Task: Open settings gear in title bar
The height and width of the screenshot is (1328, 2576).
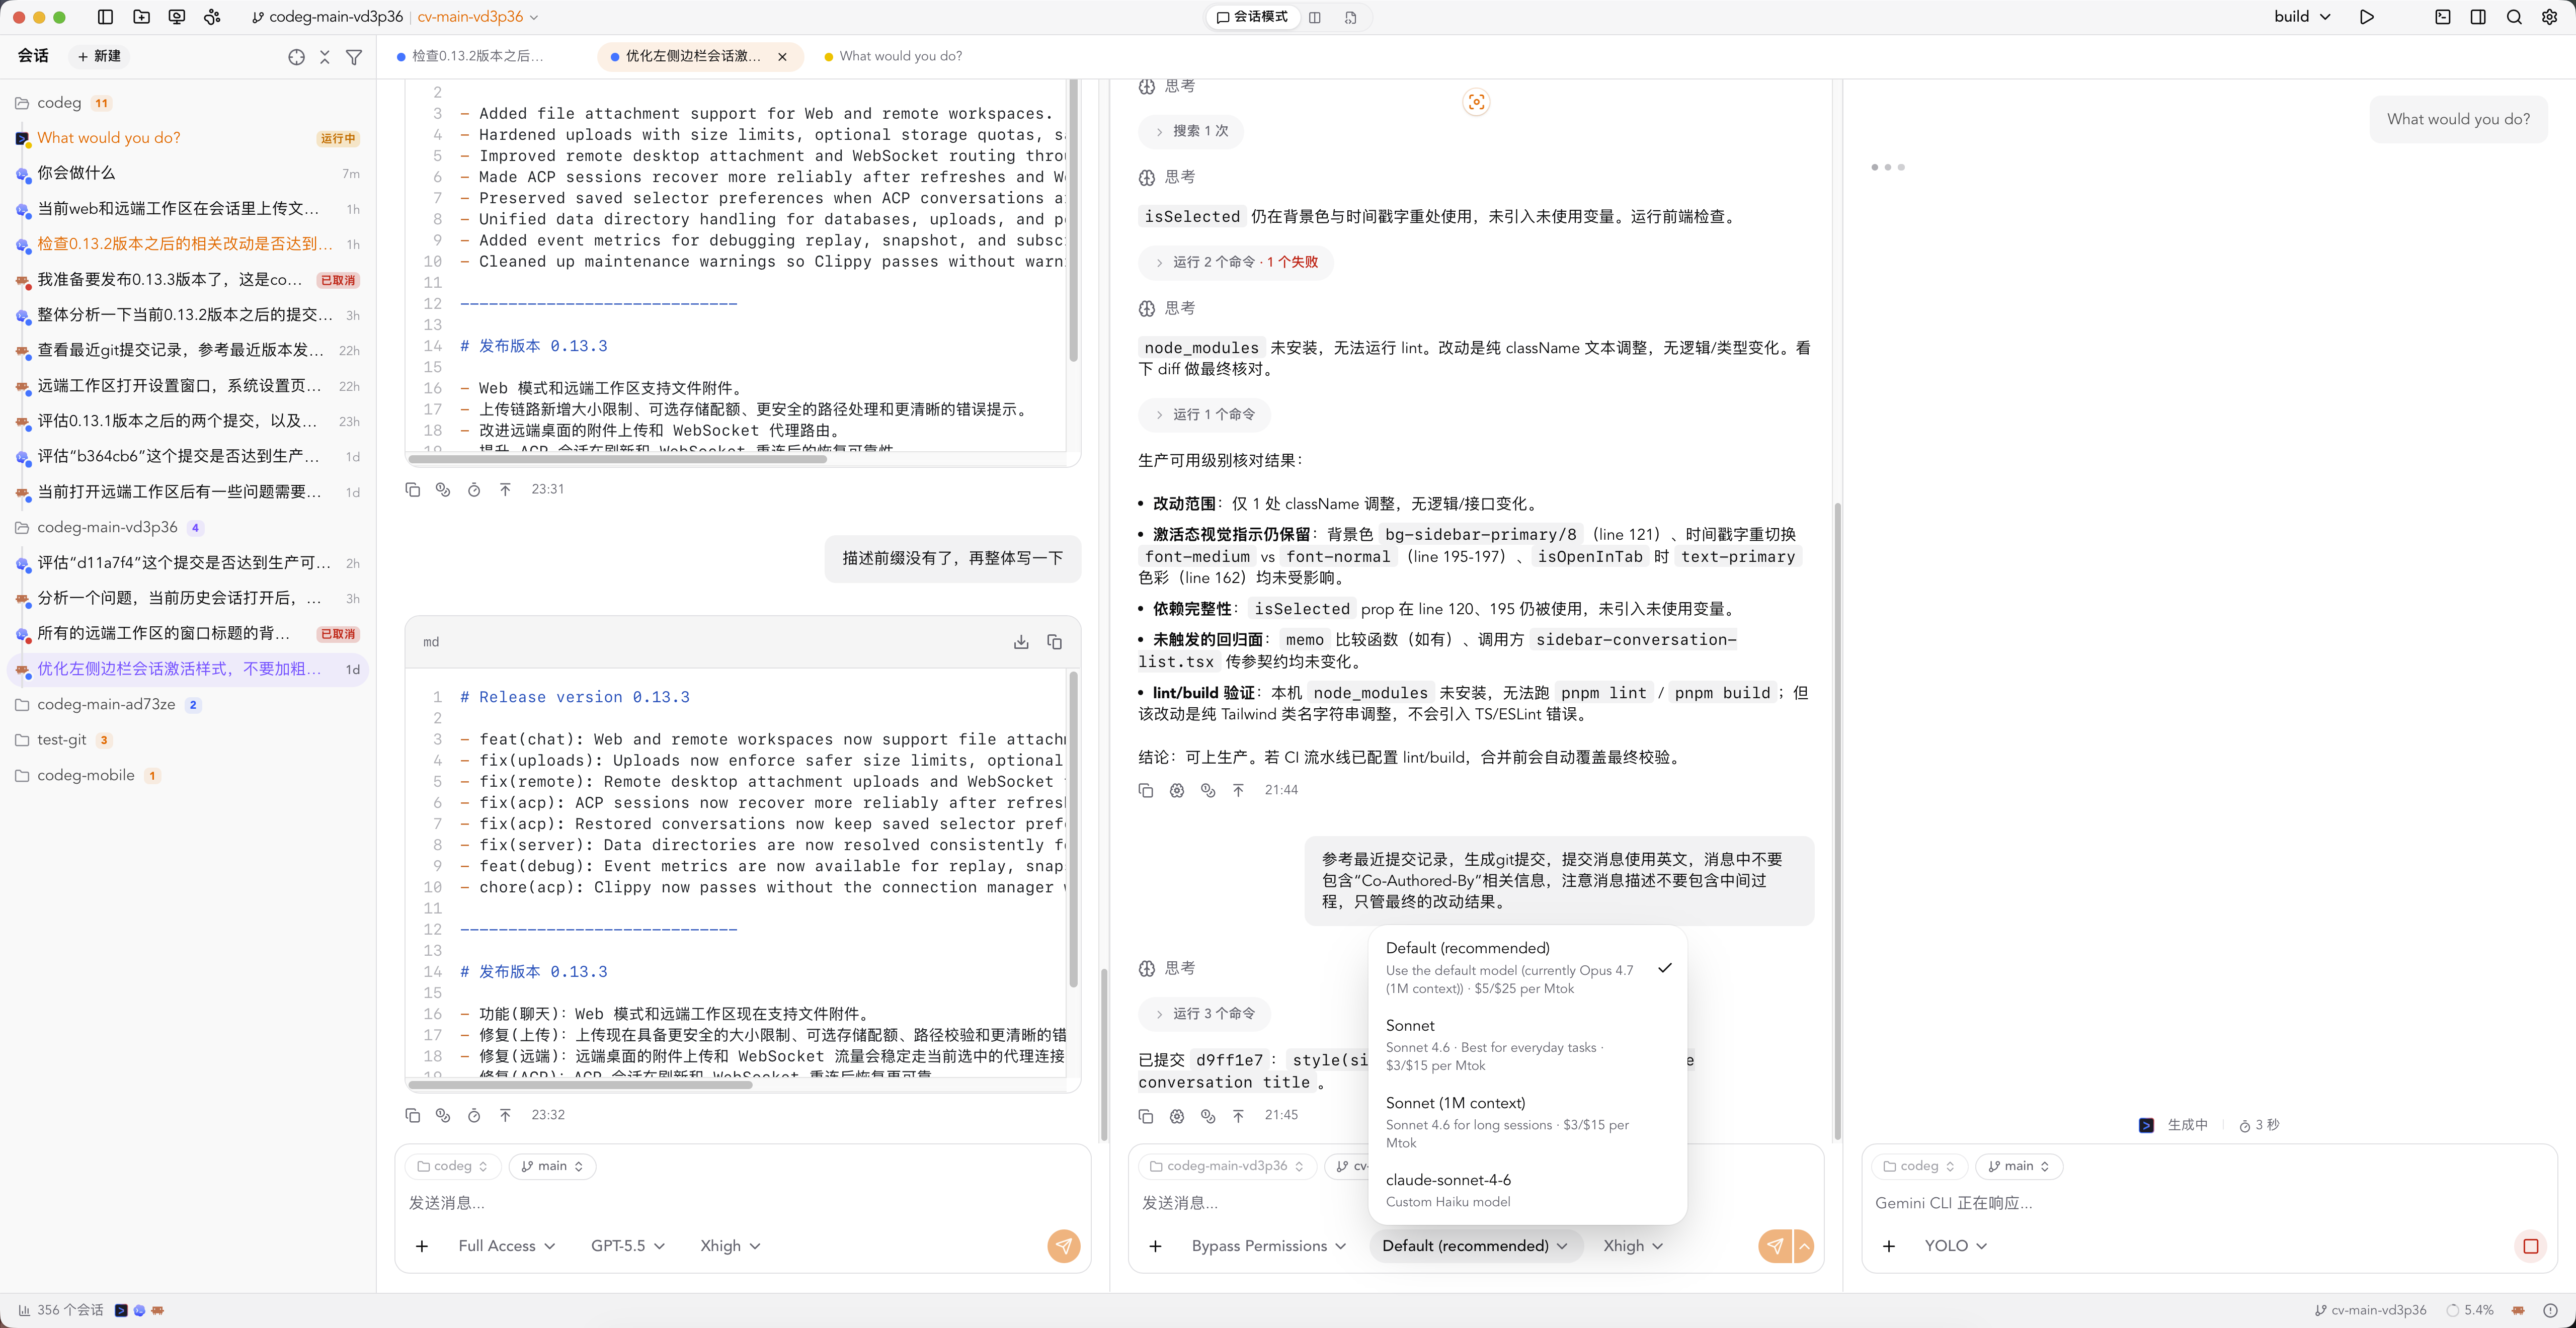Action: point(2549,17)
